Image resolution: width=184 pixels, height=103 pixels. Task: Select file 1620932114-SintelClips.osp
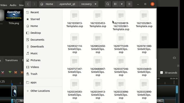[75, 43]
